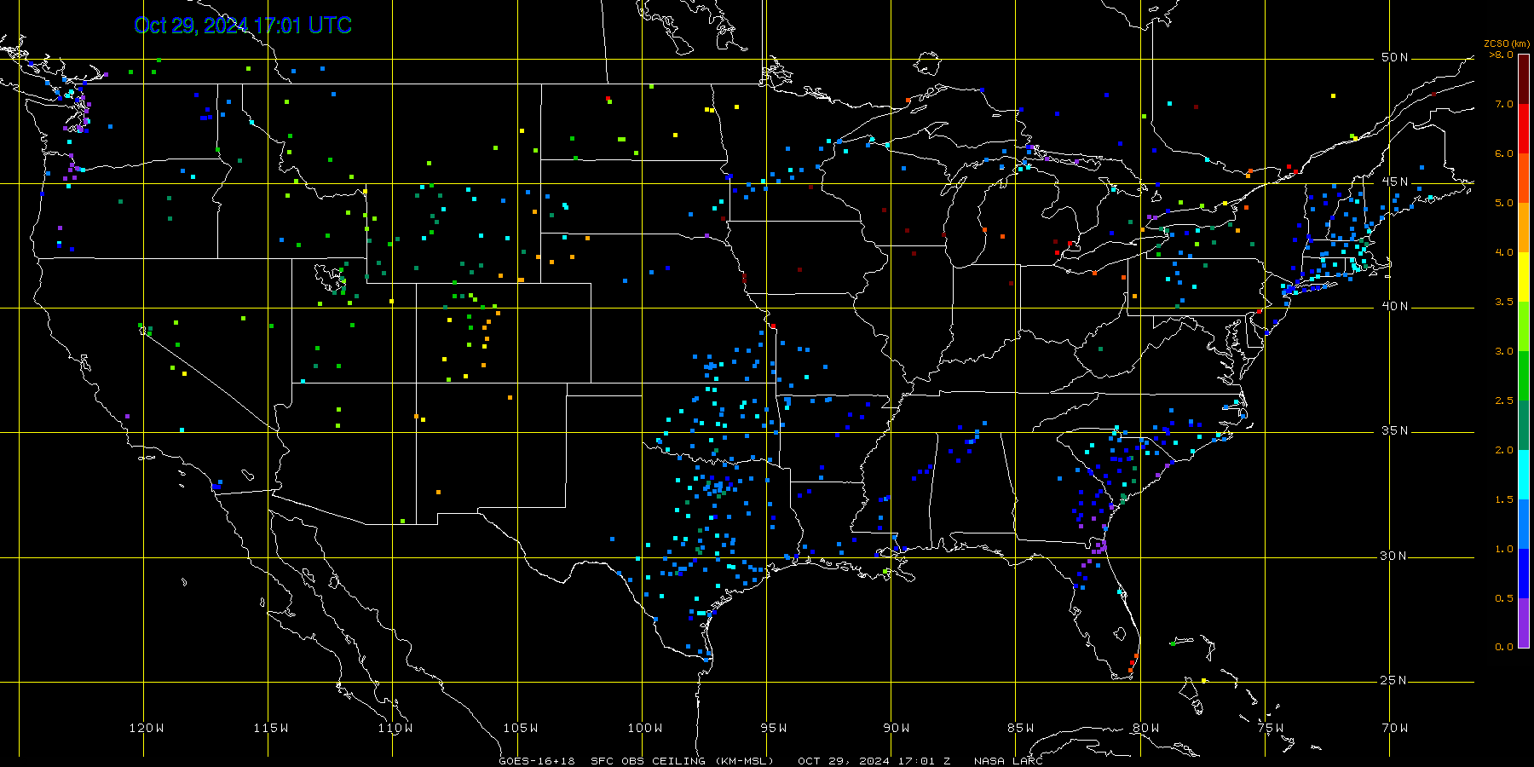Click the "30 N" latitude label

(1394, 556)
